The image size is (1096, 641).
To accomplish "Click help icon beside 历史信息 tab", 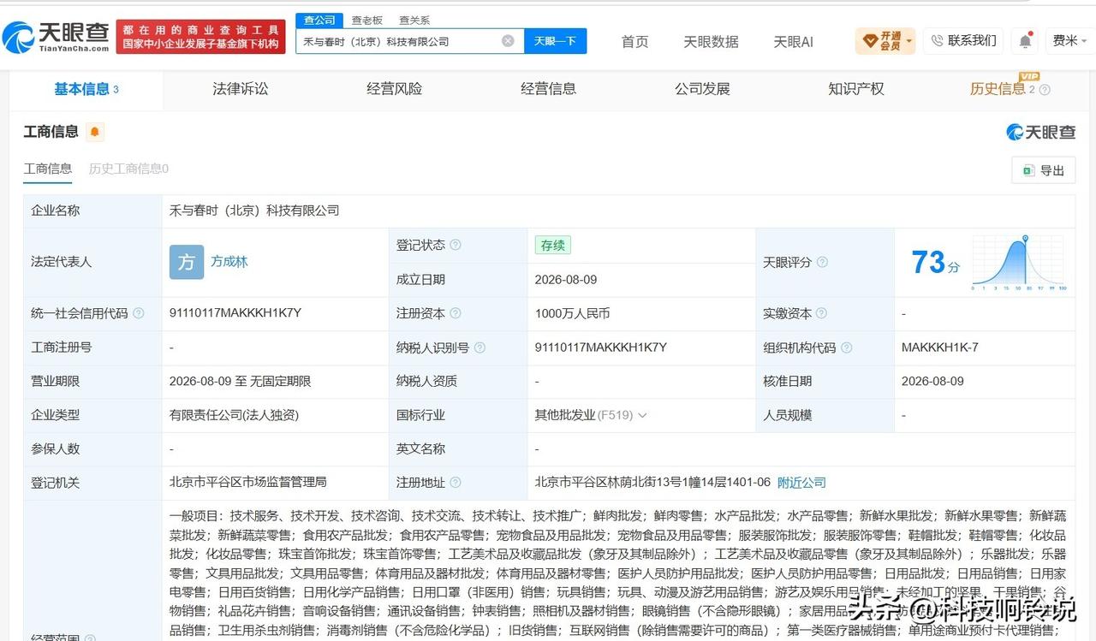I will coord(1045,90).
